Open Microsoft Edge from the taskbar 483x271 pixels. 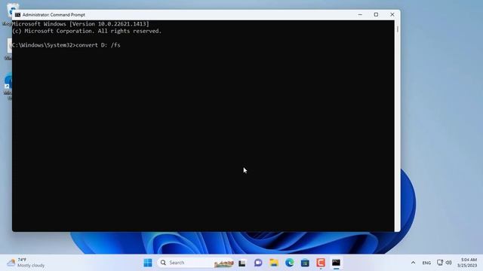[290, 263]
